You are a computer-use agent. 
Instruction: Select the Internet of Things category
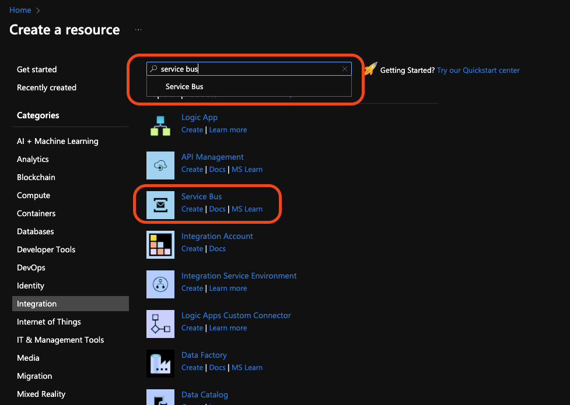[x=48, y=322]
